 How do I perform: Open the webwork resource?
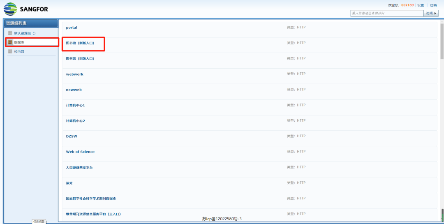75,74
